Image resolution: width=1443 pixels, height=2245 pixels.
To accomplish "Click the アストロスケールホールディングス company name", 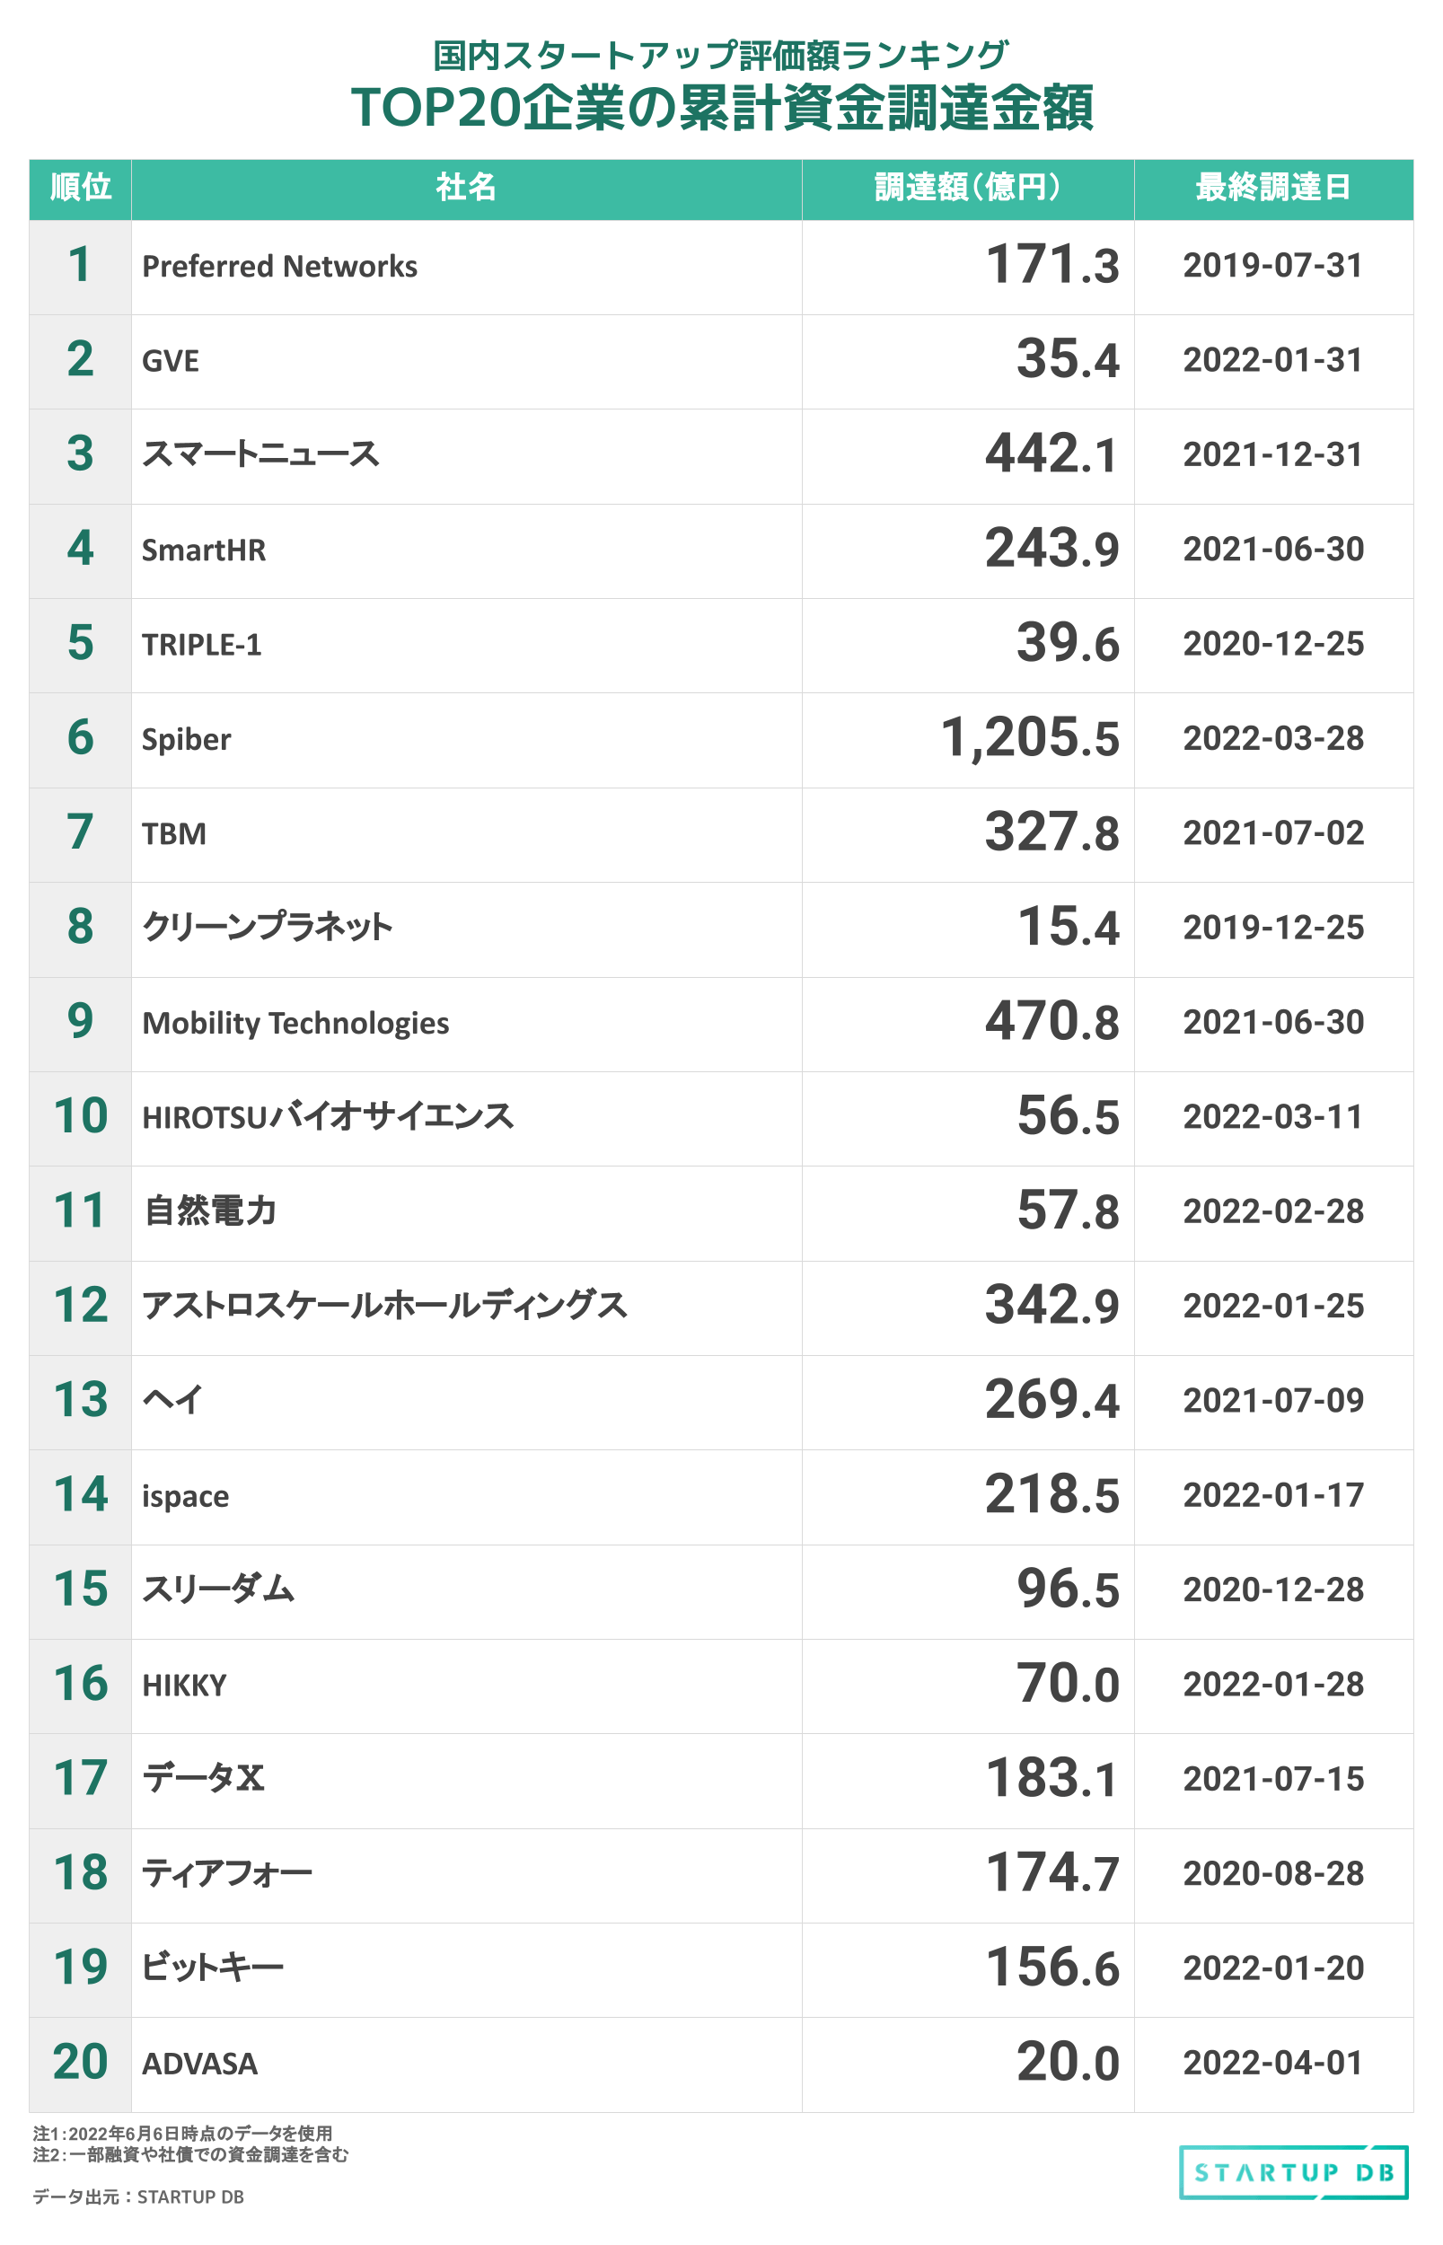I will point(384,1305).
